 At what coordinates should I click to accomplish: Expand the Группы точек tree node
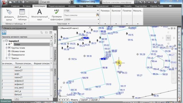point(7,48)
